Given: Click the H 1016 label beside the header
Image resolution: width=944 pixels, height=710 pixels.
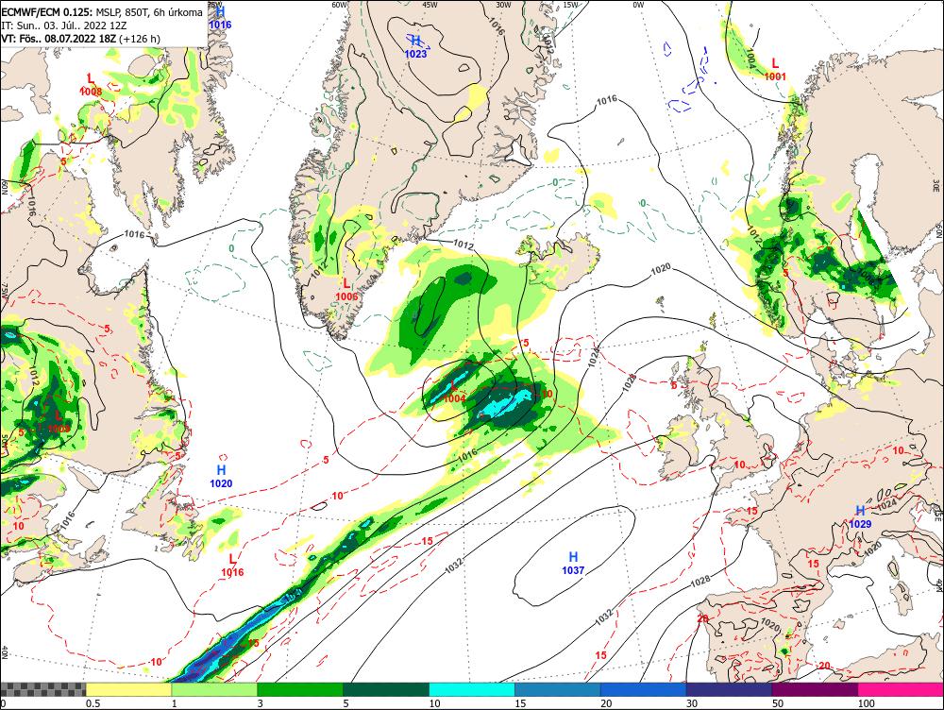Looking at the screenshot, I should click(x=220, y=18).
